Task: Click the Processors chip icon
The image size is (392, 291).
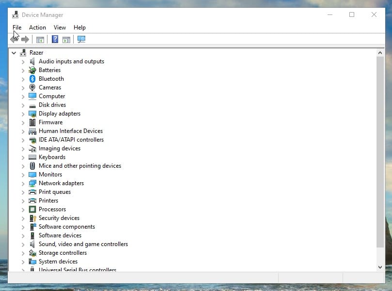Action: tap(32, 209)
